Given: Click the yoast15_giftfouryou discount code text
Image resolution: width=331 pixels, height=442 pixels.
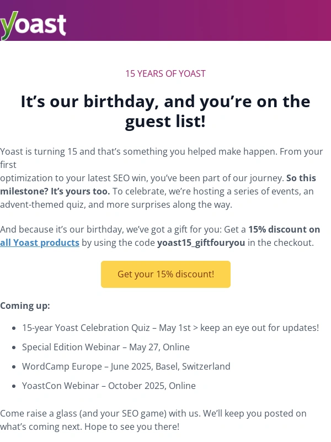Looking at the screenshot, I should point(201,243).
